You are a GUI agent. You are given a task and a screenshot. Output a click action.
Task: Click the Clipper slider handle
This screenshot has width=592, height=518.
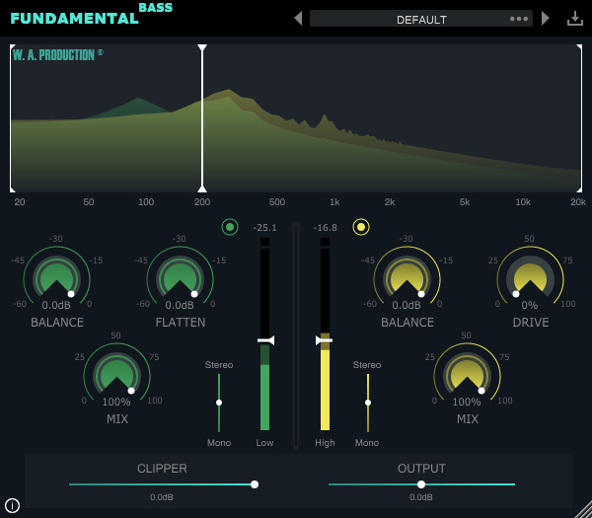[255, 484]
